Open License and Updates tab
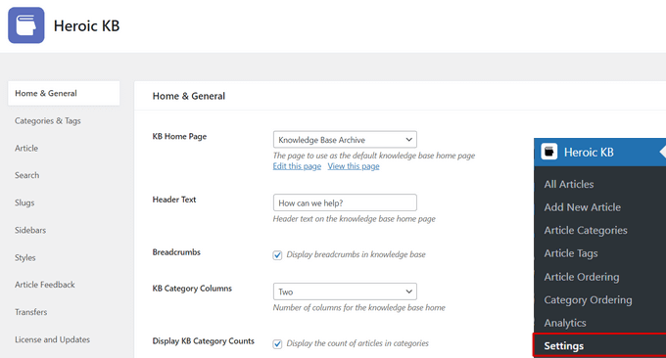 click(52, 339)
